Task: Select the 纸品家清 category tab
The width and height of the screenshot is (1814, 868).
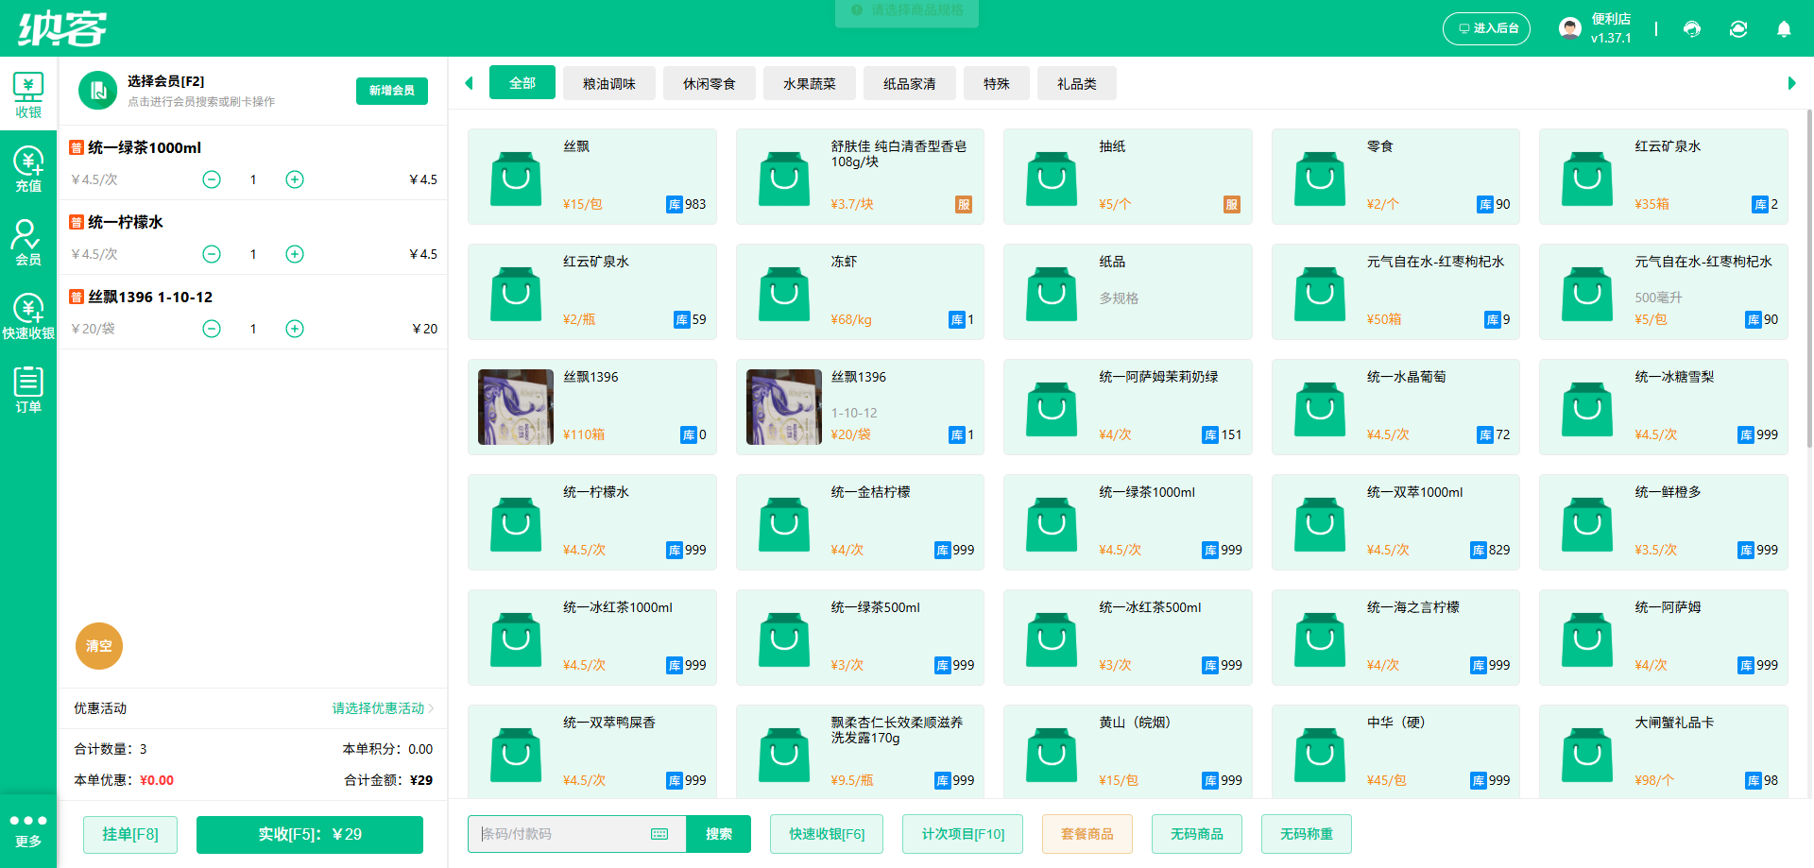Action: point(910,83)
